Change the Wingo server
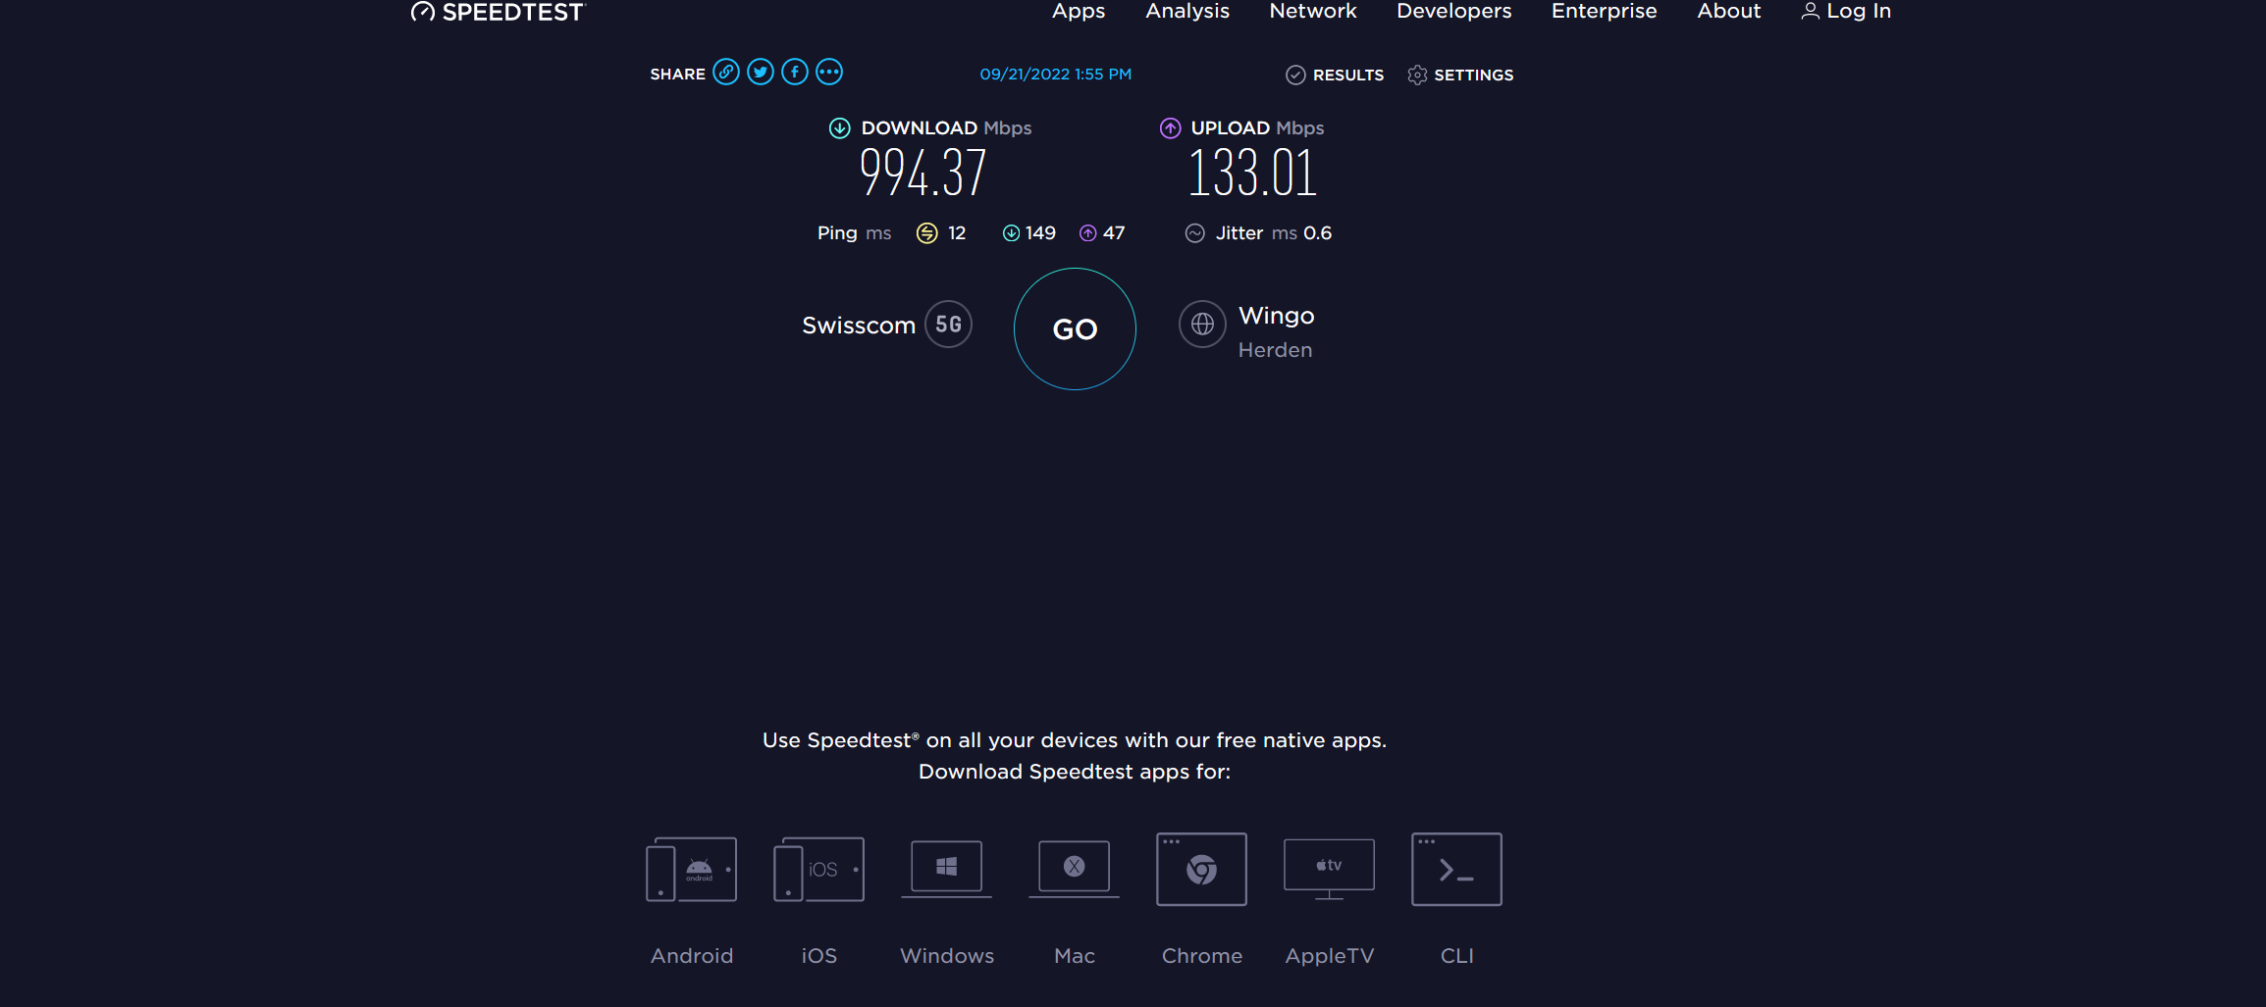 [1276, 316]
